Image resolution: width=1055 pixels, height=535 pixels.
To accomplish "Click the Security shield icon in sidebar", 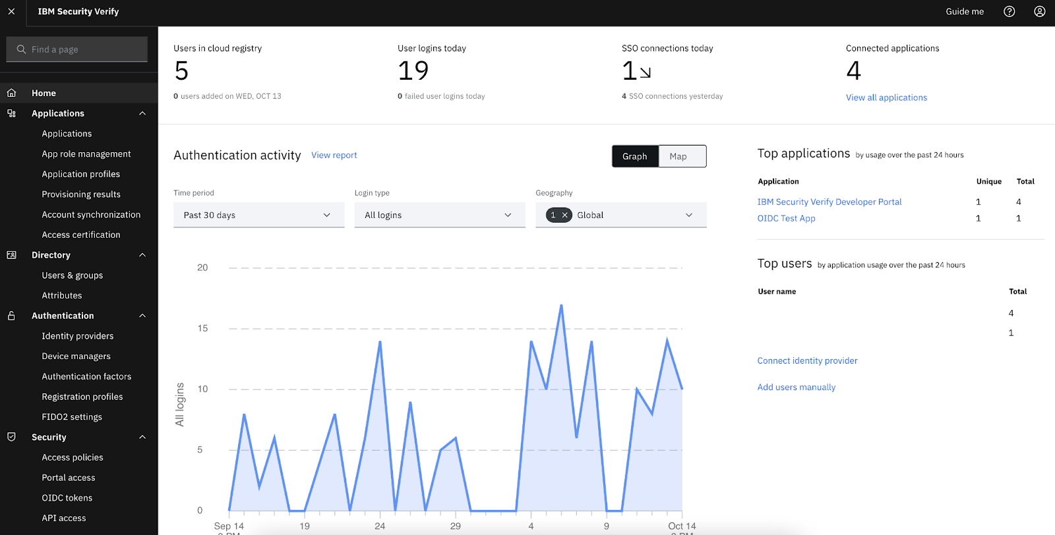I will (11, 437).
